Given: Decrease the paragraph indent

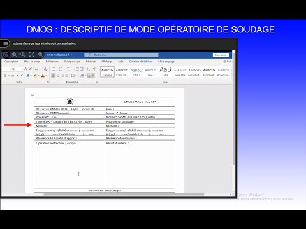Looking at the screenshot, I should click(77, 69).
